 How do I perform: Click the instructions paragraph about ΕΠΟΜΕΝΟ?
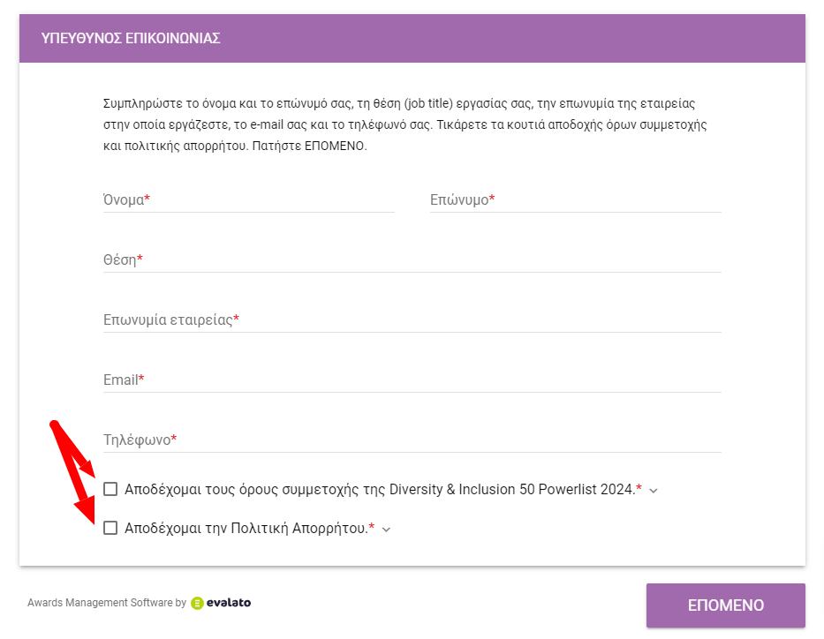[x=404, y=125]
